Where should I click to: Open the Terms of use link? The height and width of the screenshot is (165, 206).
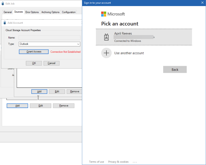(x=97, y=162)
